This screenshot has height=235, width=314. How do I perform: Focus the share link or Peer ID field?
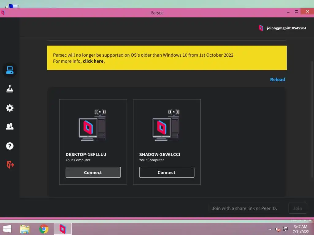(x=247, y=208)
